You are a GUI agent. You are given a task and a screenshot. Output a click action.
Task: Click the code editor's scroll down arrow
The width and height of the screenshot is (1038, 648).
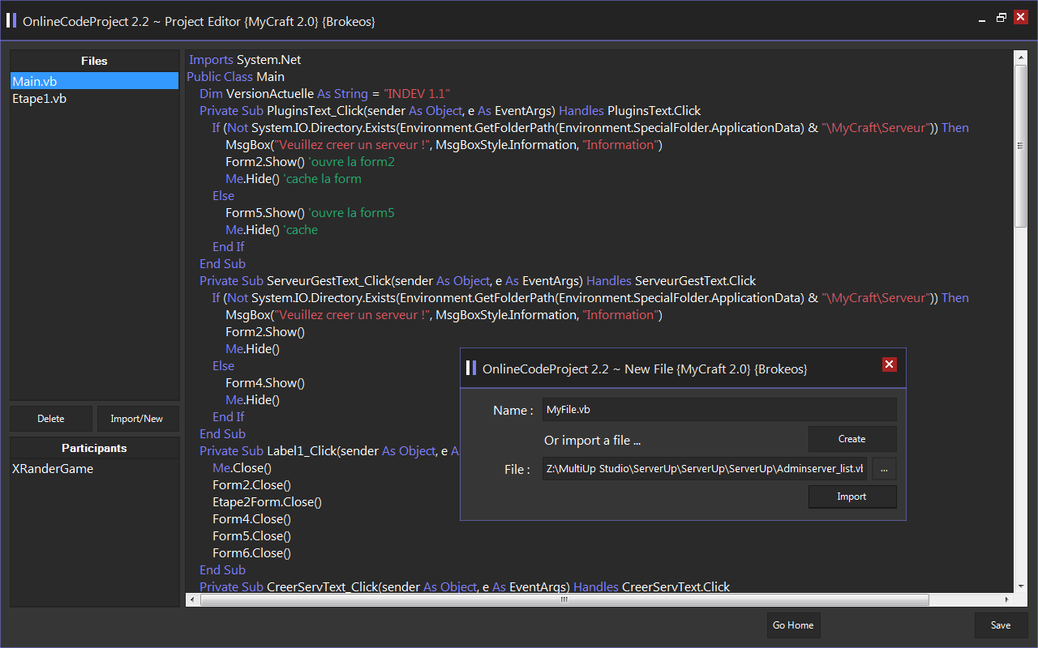[1021, 586]
